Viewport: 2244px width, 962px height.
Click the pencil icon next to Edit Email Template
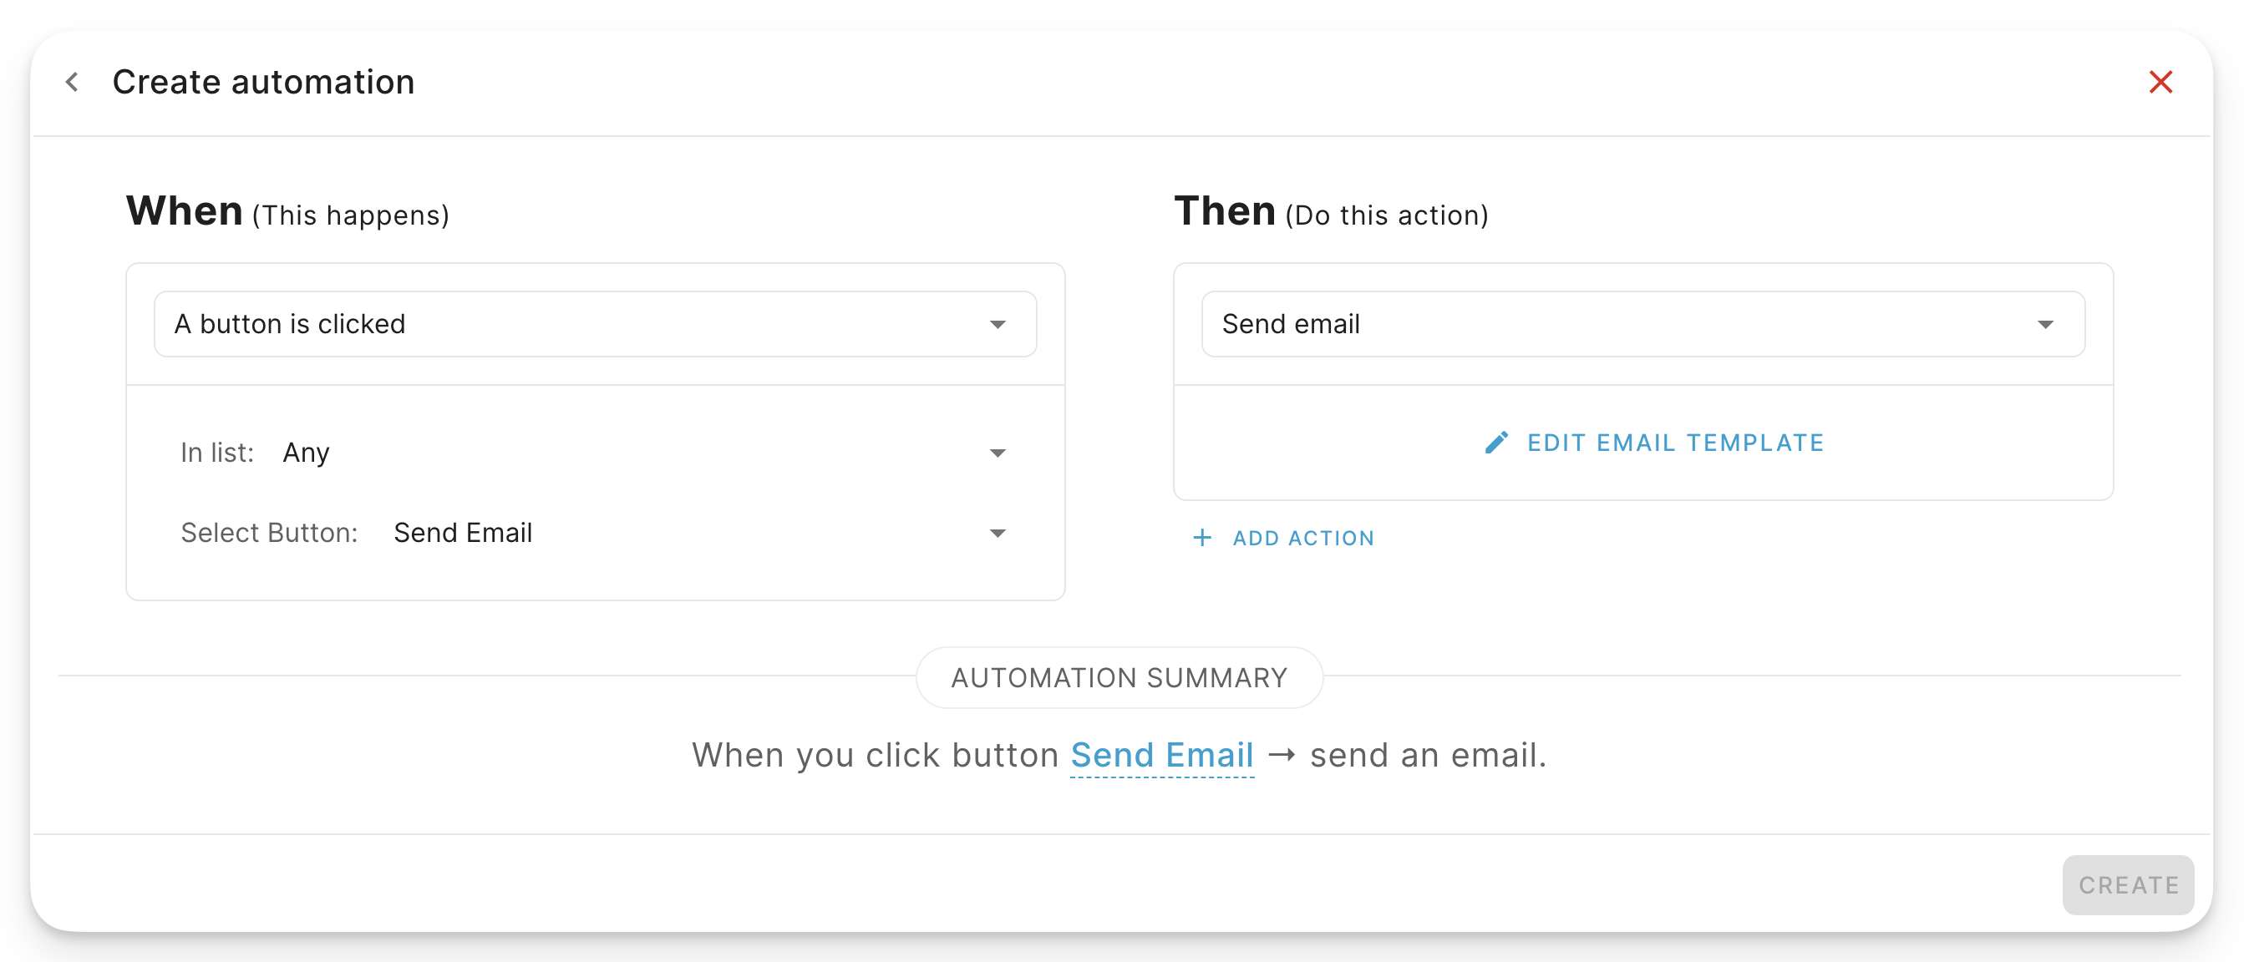(x=1496, y=443)
